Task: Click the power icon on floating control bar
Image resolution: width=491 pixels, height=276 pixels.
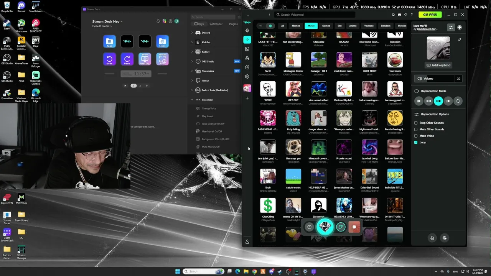Action: click(x=309, y=227)
